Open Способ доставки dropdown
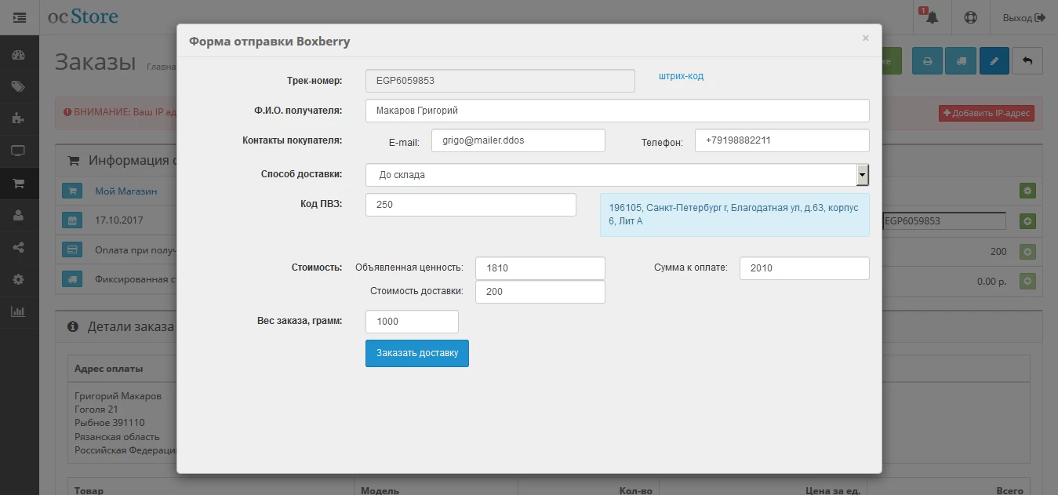Image resolution: width=1058 pixels, height=495 pixels. click(x=617, y=175)
